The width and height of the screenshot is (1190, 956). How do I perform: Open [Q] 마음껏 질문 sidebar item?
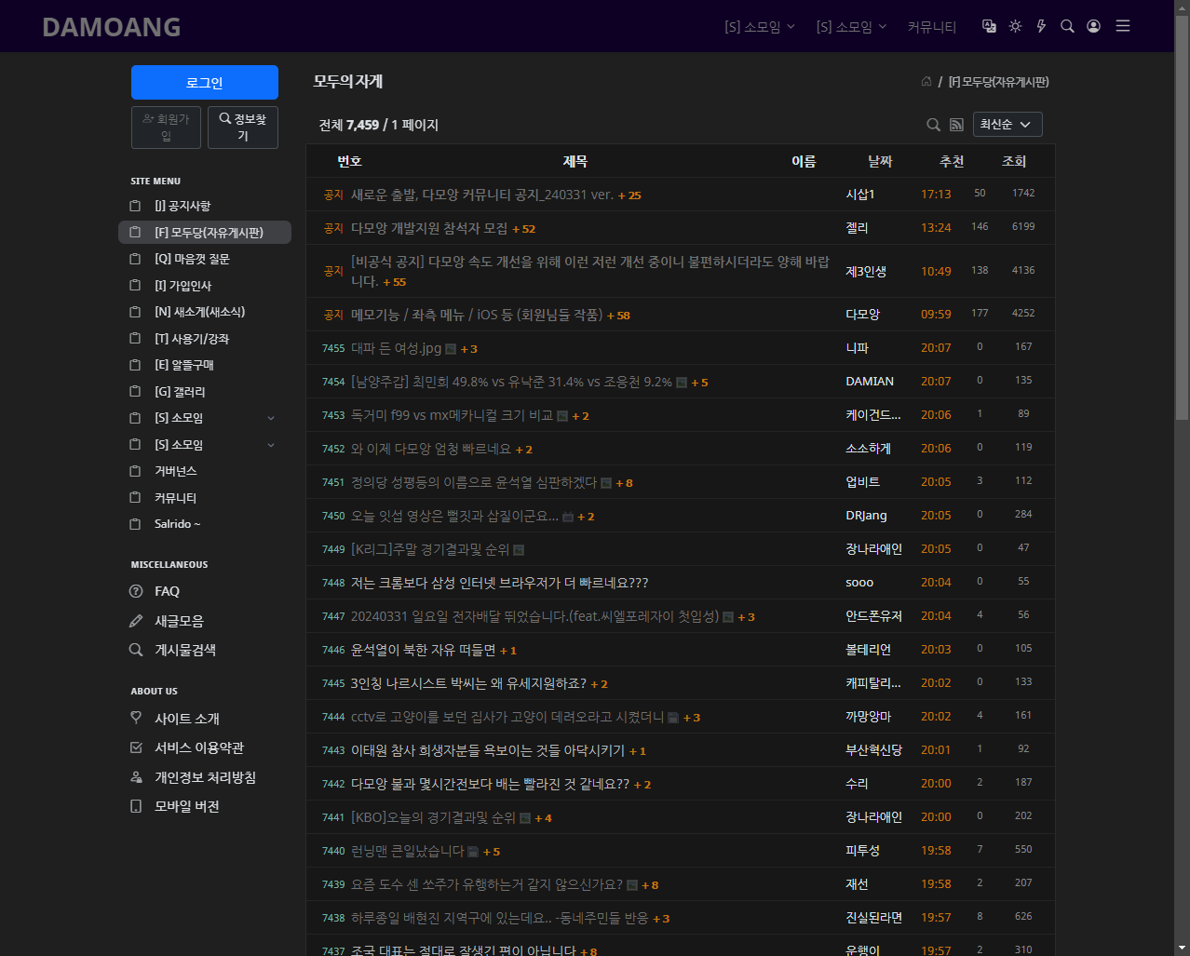[x=192, y=259]
